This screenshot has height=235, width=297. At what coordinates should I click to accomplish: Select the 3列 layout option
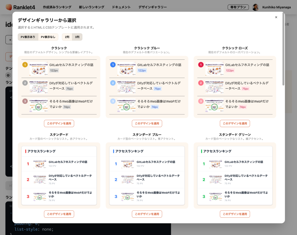77,37
